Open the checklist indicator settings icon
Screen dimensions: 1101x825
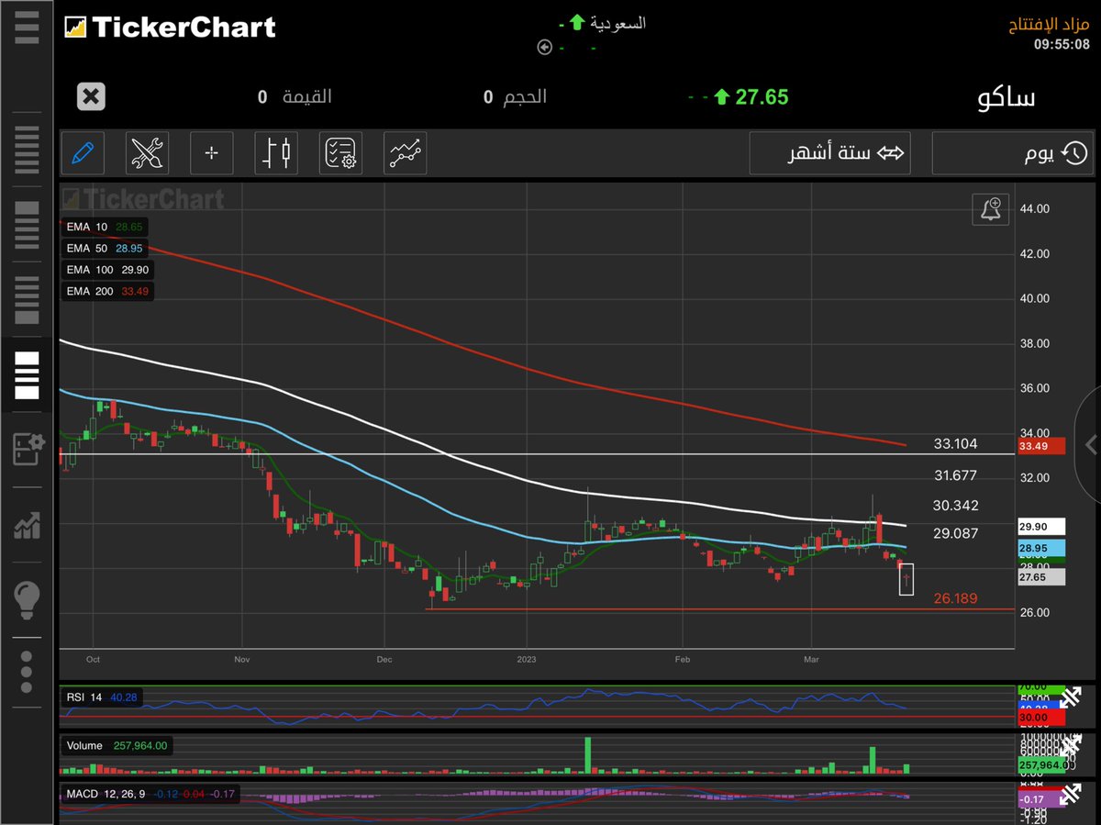[x=341, y=152]
